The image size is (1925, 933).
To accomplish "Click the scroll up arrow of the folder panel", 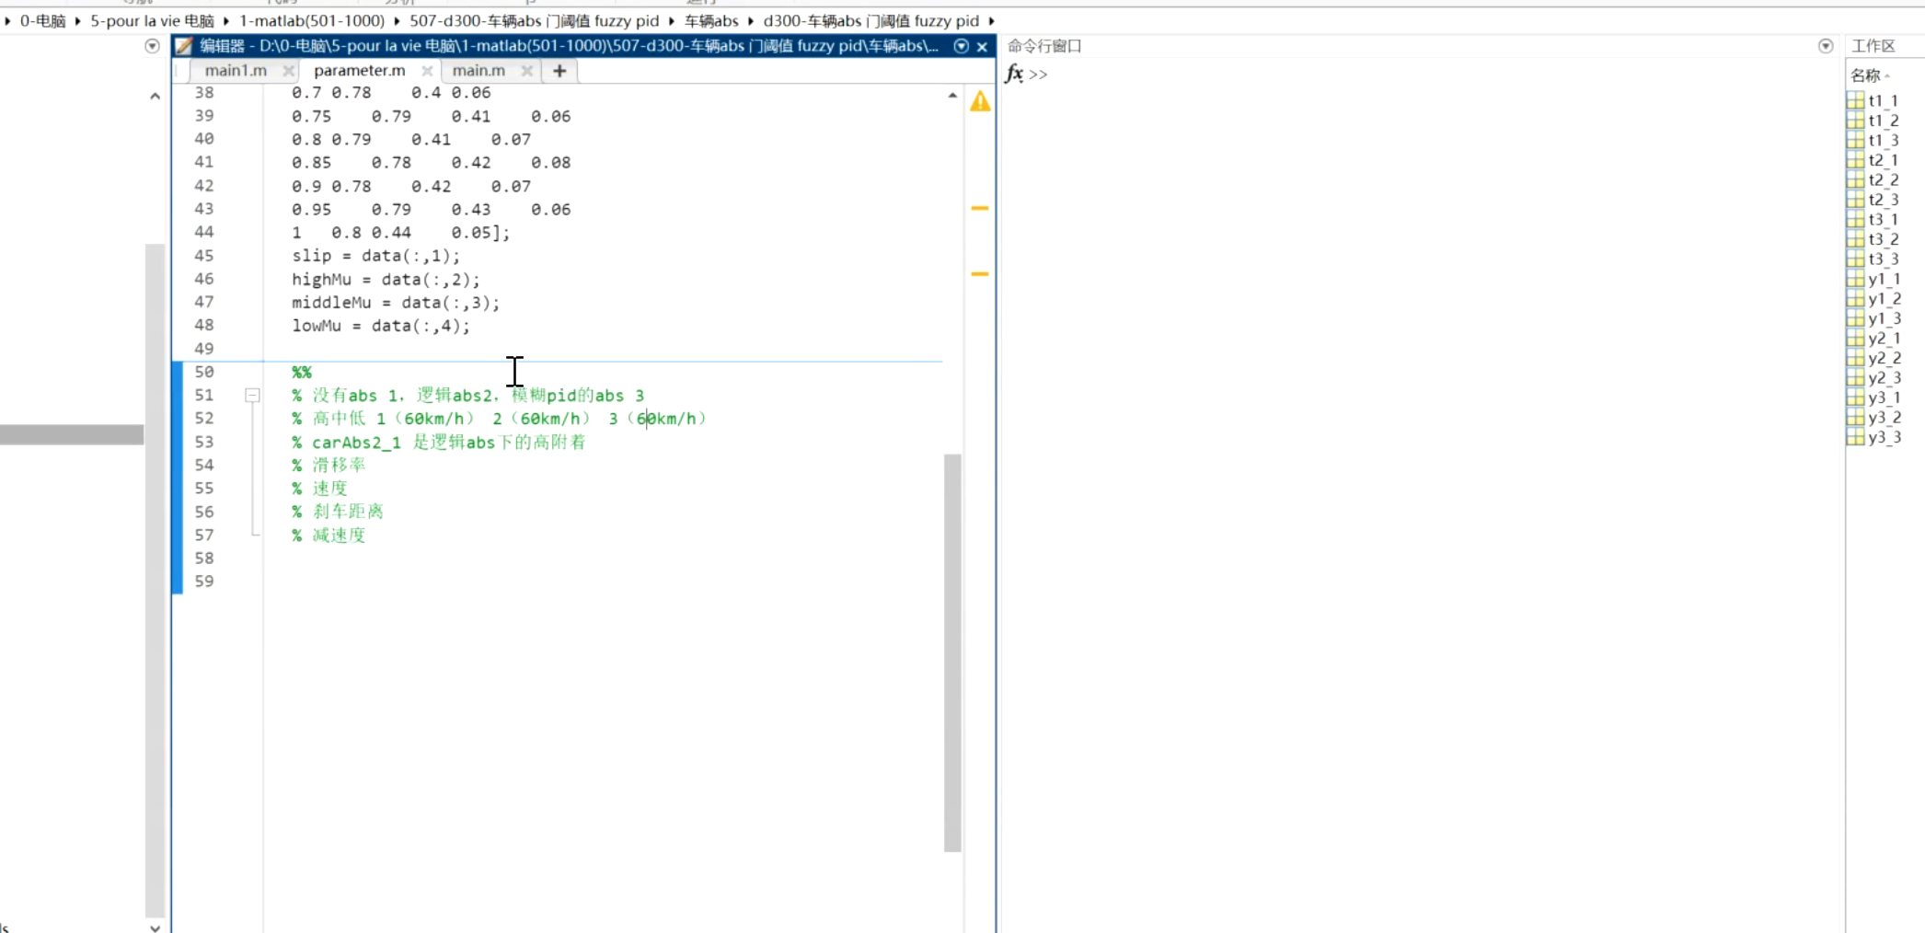I will [x=155, y=96].
